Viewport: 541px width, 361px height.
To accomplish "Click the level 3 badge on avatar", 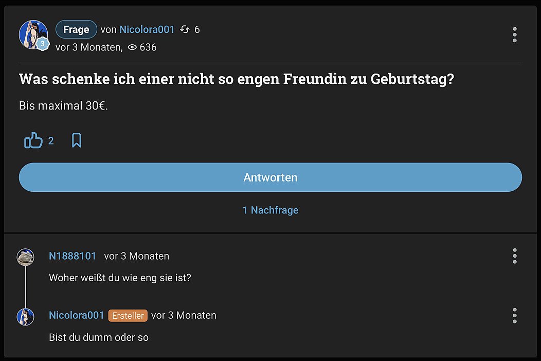I will tap(42, 44).
